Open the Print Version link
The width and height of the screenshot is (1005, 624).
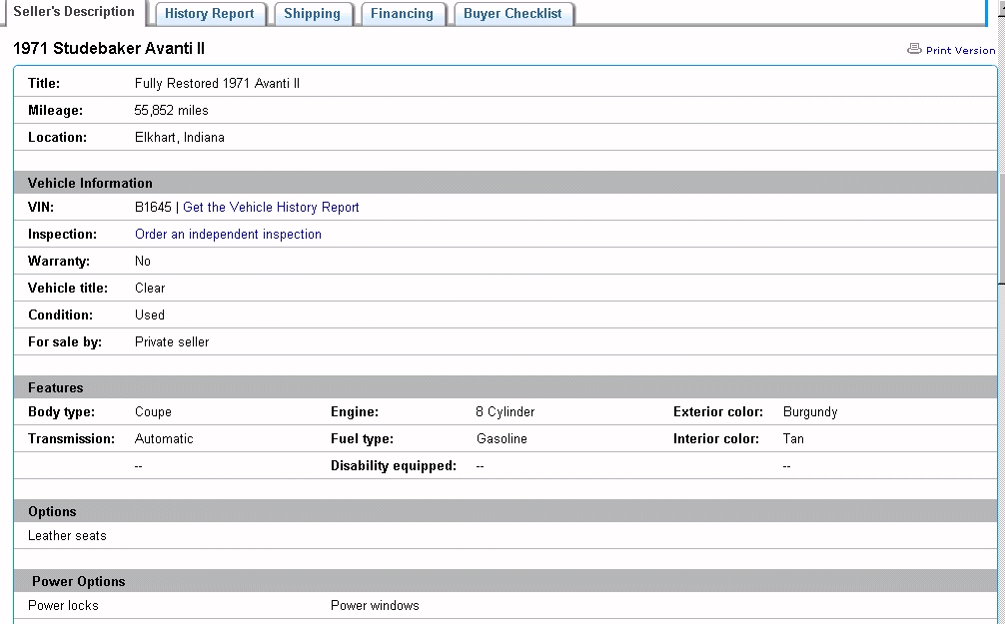(960, 50)
